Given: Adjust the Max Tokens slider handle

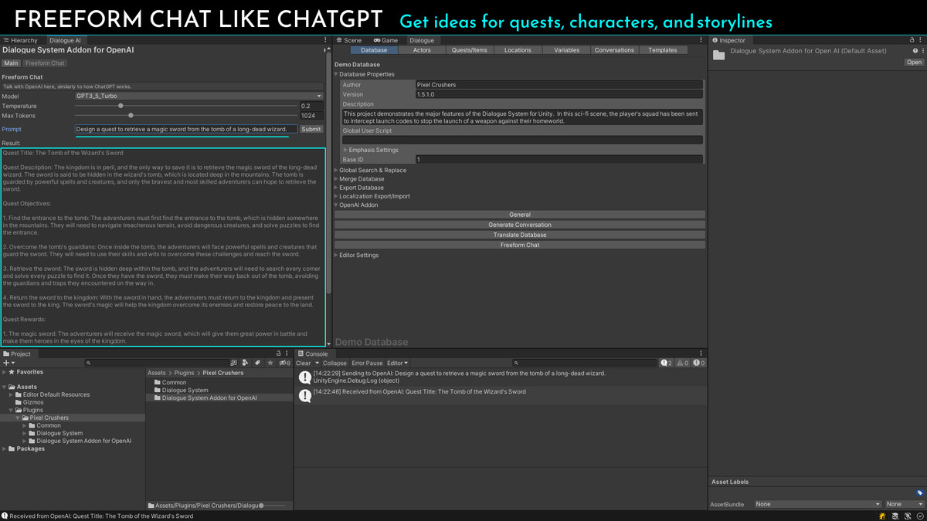Looking at the screenshot, I should [x=131, y=115].
